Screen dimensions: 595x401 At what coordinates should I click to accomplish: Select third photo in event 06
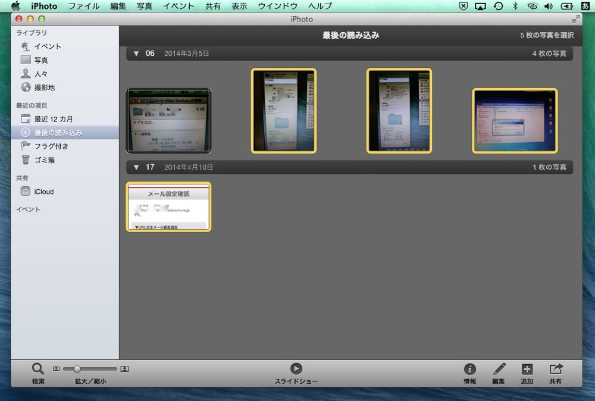pos(399,111)
